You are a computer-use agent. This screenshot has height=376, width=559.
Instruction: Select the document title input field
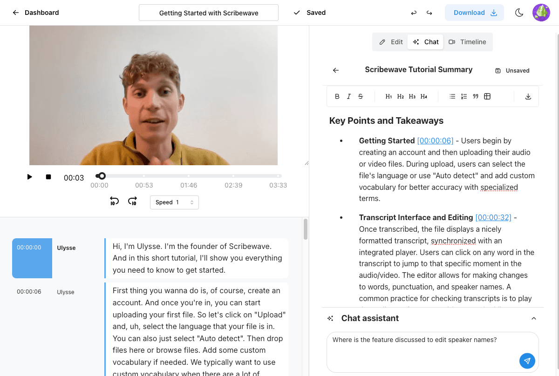pos(208,13)
